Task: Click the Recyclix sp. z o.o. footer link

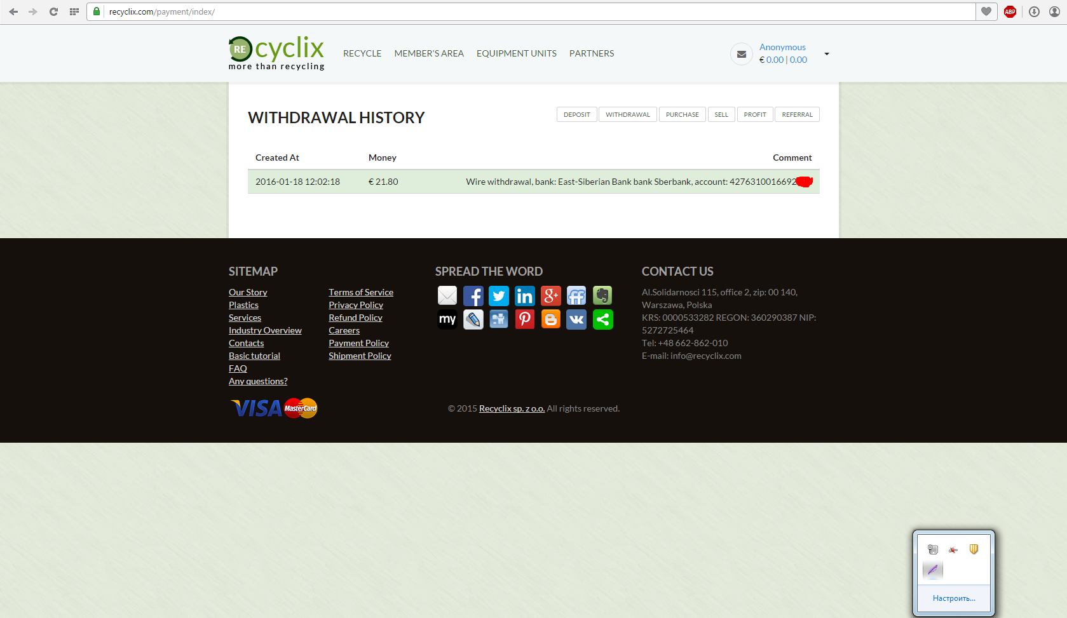Action: 512,408
